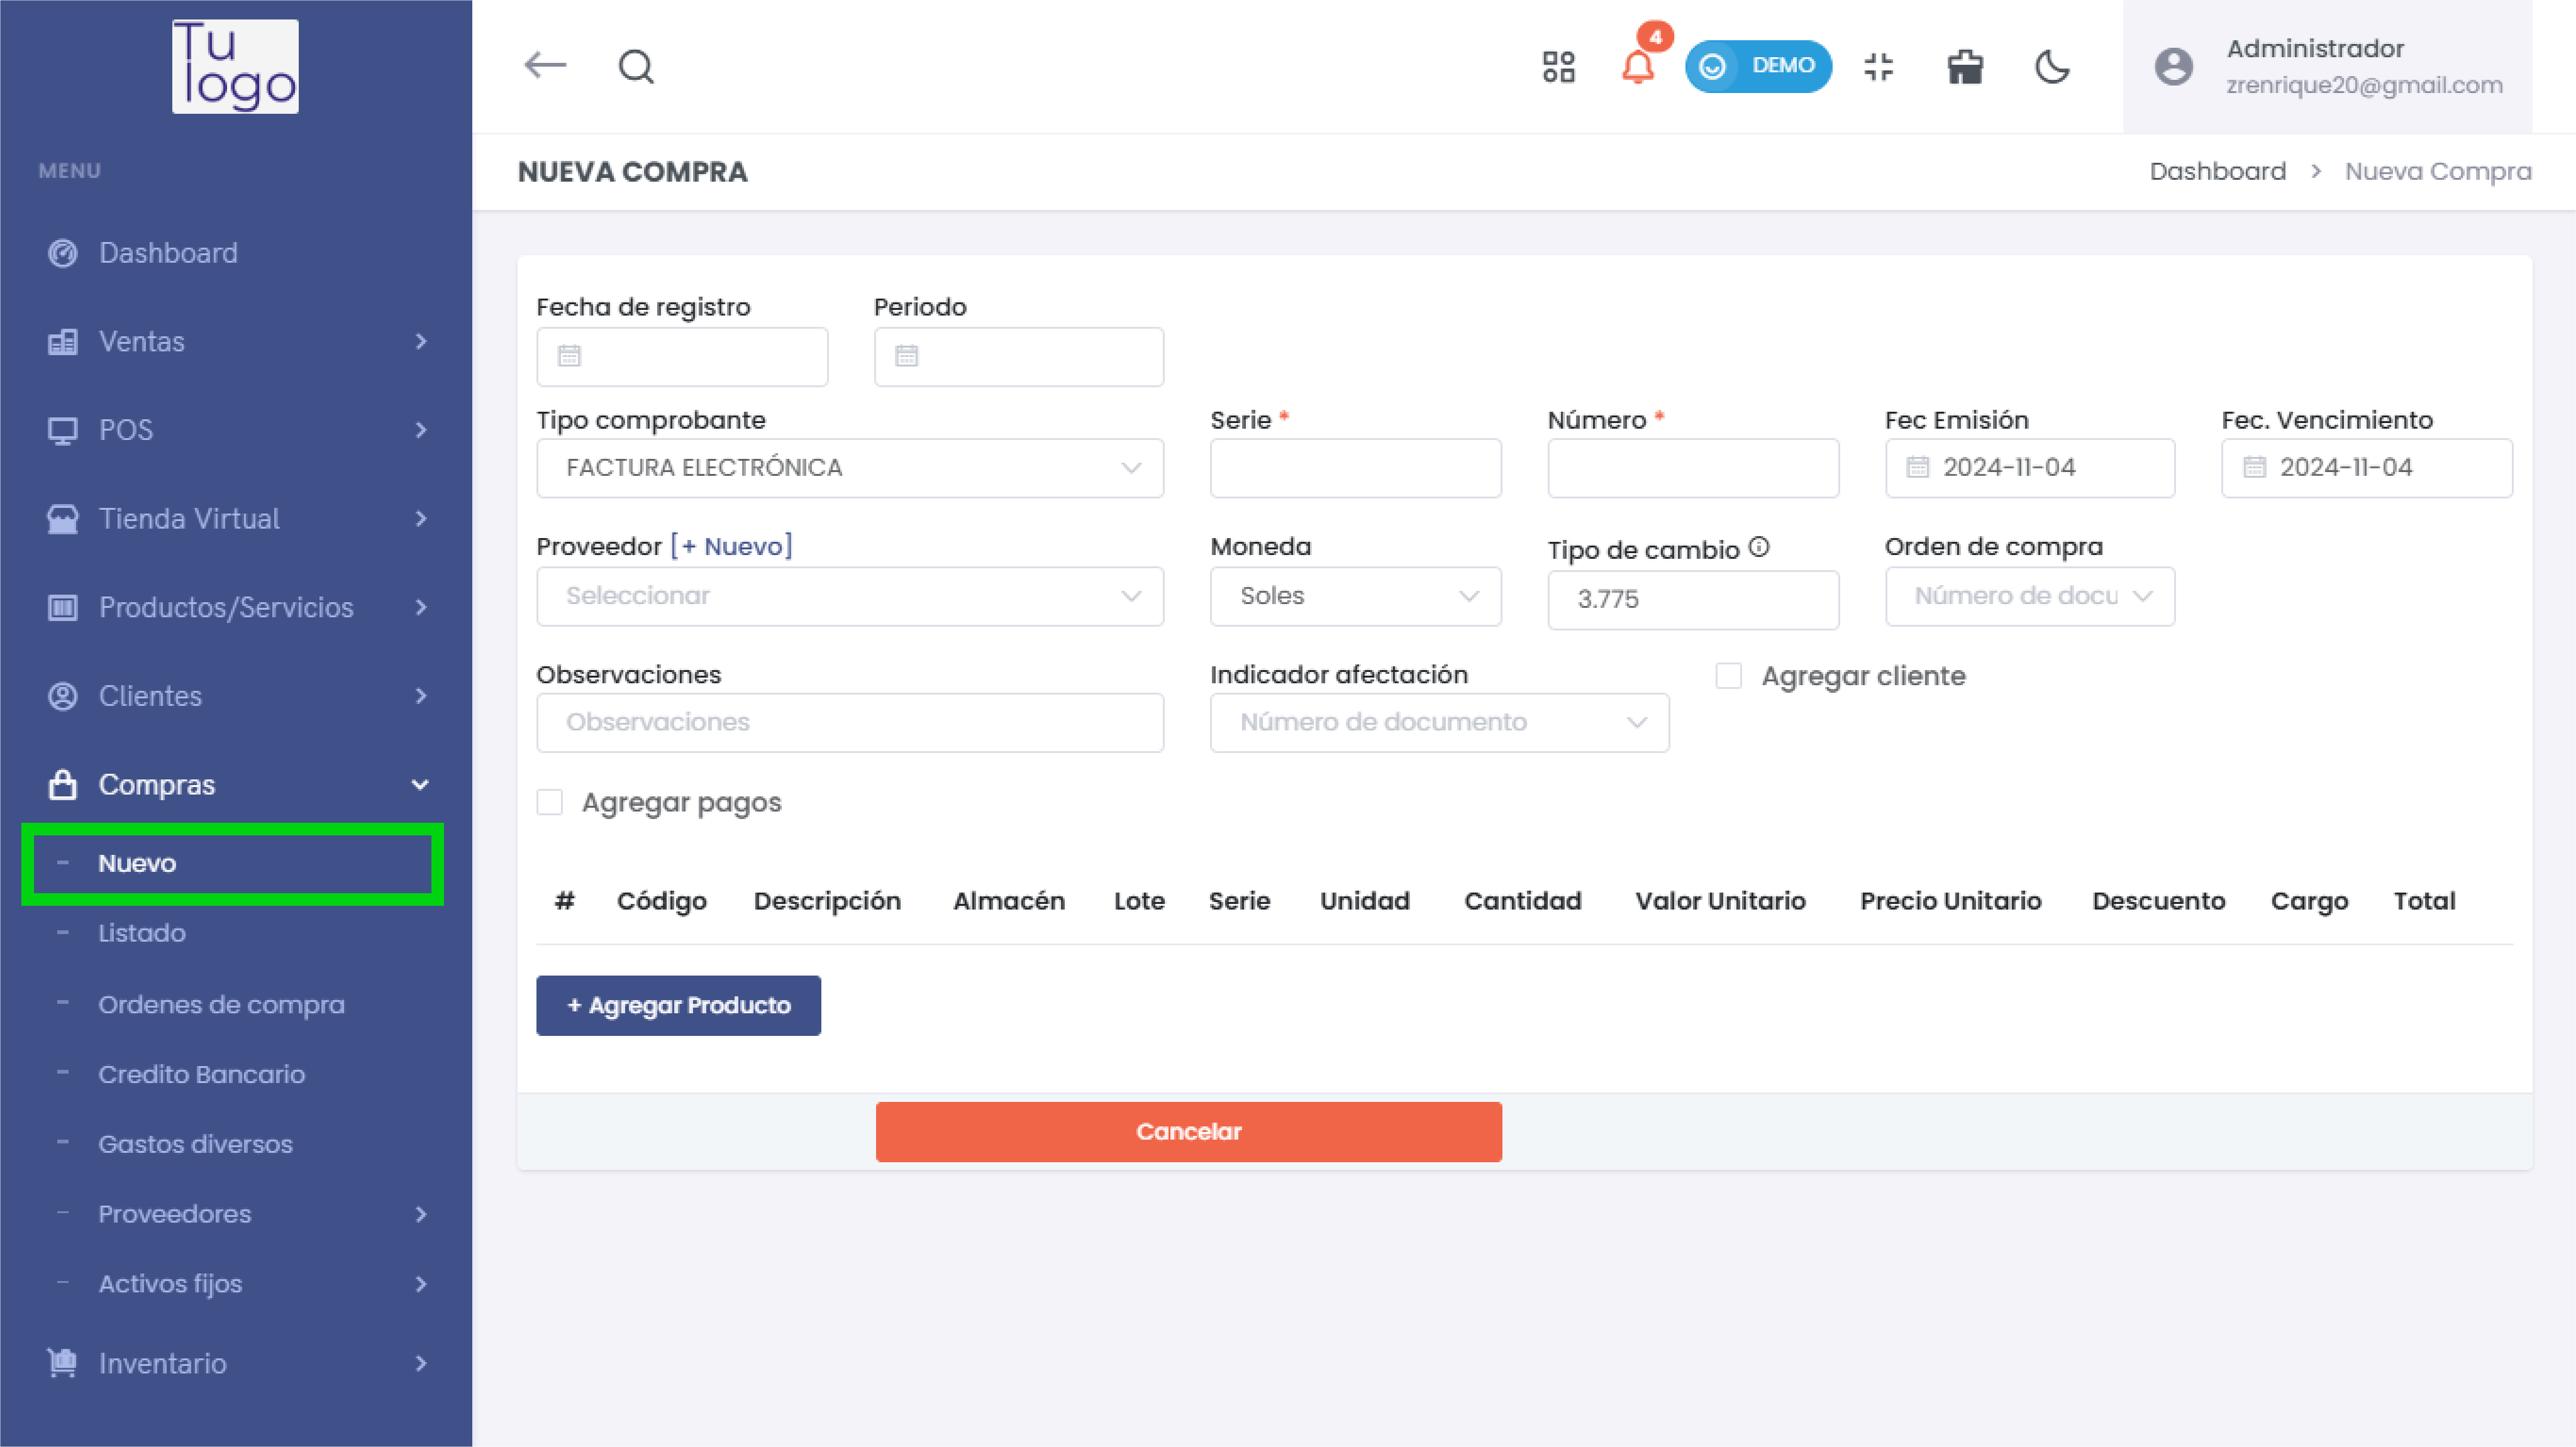Image resolution: width=2576 pixels, height=1447 pixels.
Task: Open the apps grid icon
Action: click(1558, 67)
